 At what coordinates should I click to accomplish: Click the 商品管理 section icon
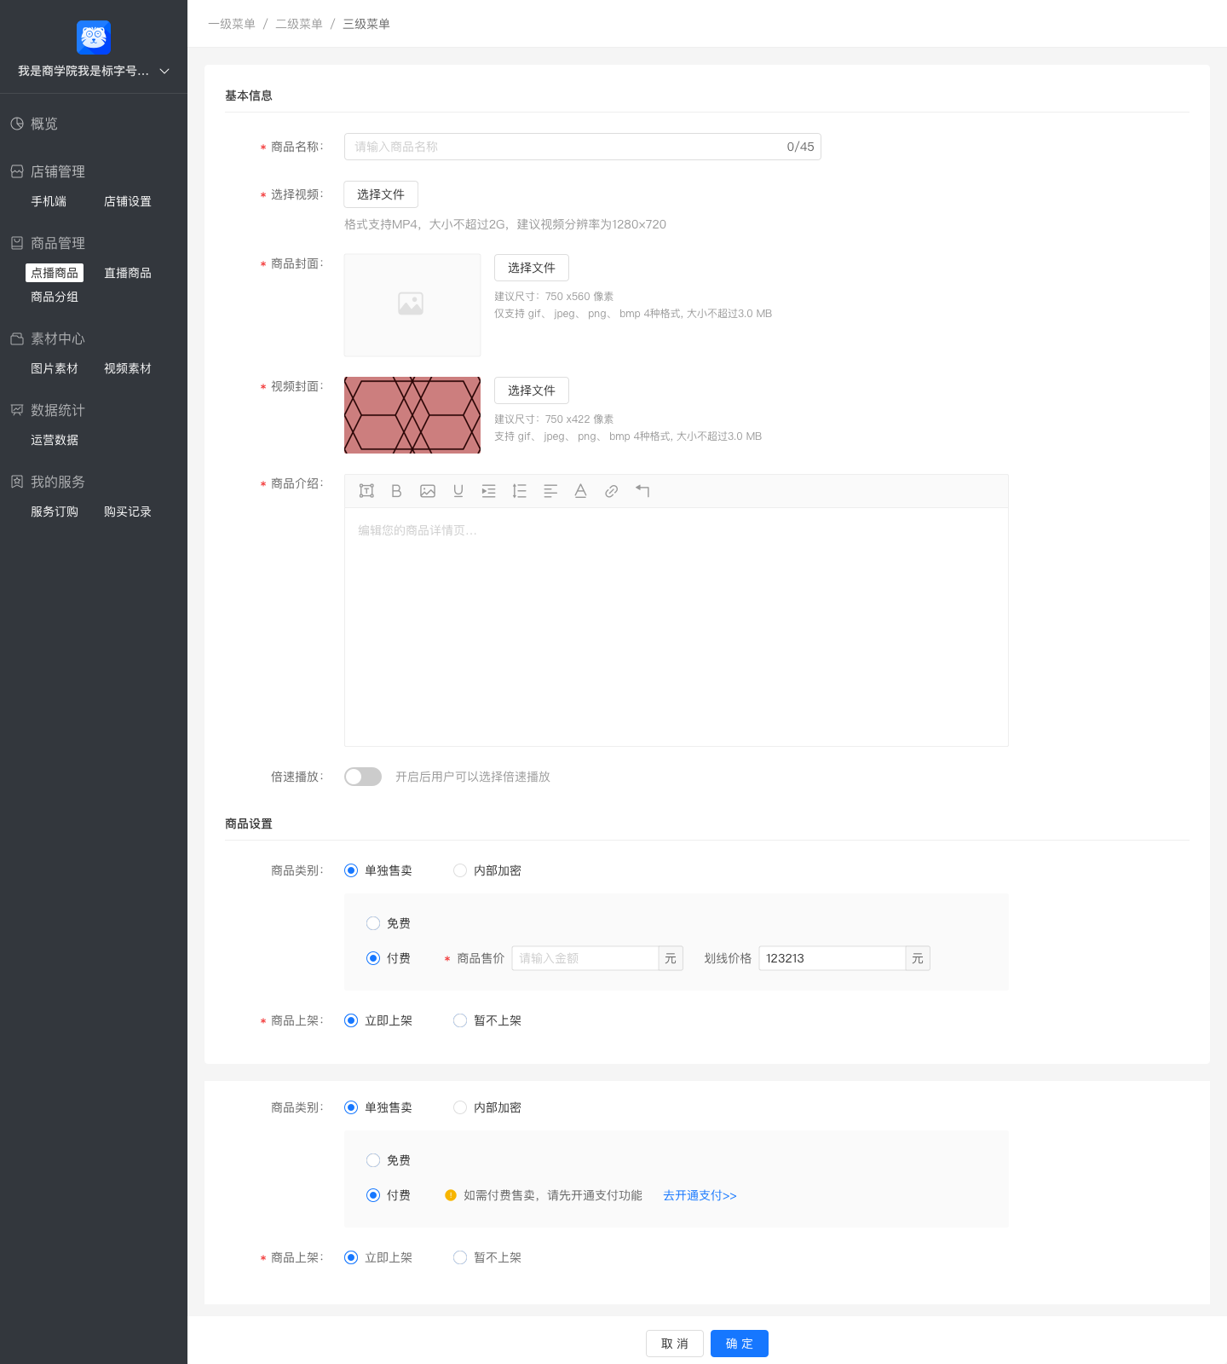pos(17,243)
